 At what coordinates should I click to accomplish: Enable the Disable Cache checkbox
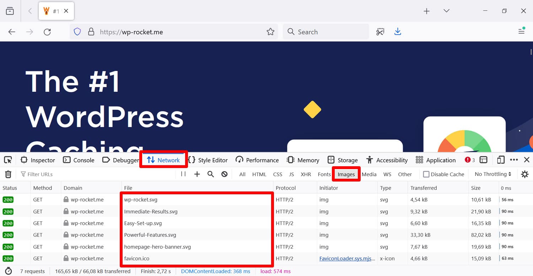coord(426,174)
